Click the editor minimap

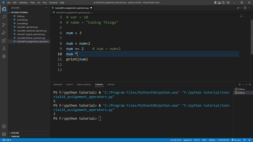click(245, 16)
